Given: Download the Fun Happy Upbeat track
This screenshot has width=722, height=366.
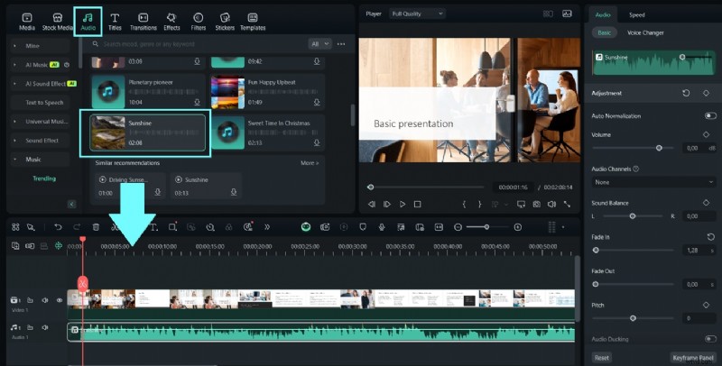Looking at the screenshot, I should tap(317, 102).
